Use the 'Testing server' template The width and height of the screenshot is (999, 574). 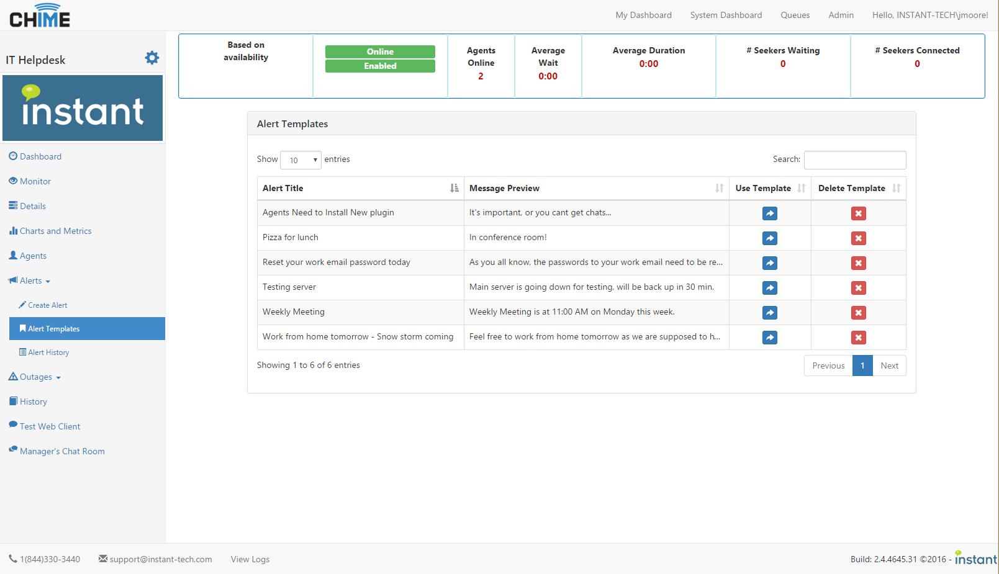(x=770, y=288)
